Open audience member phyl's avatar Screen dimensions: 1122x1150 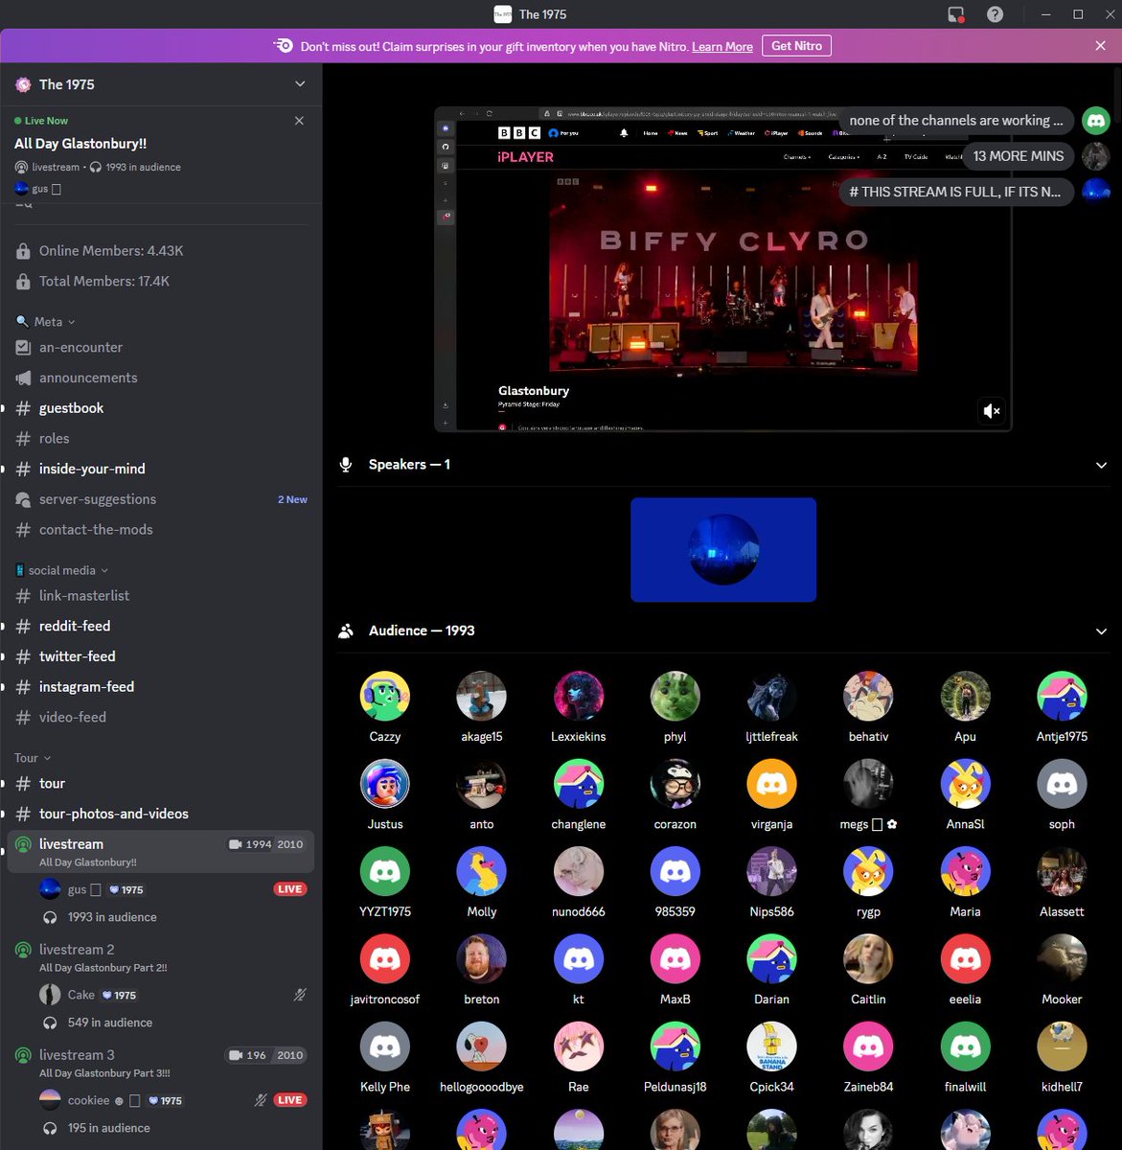(675, 697)
